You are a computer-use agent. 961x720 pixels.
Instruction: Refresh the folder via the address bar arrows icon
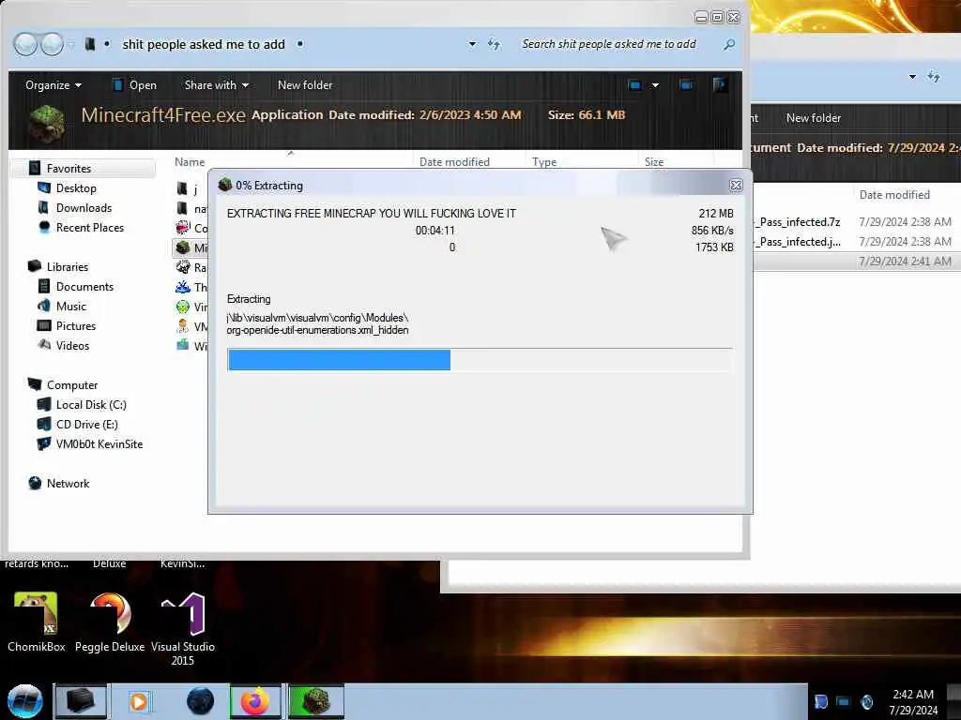click(494, 44)
